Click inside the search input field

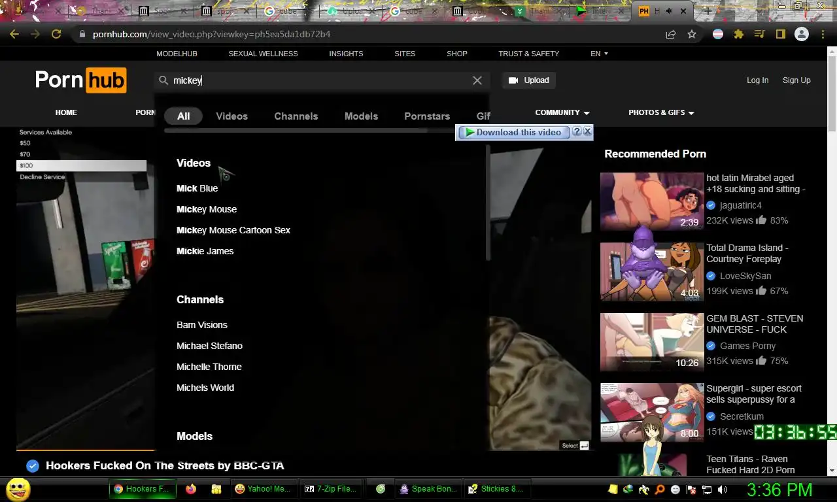pyautogui.click(x=320, y=80)
